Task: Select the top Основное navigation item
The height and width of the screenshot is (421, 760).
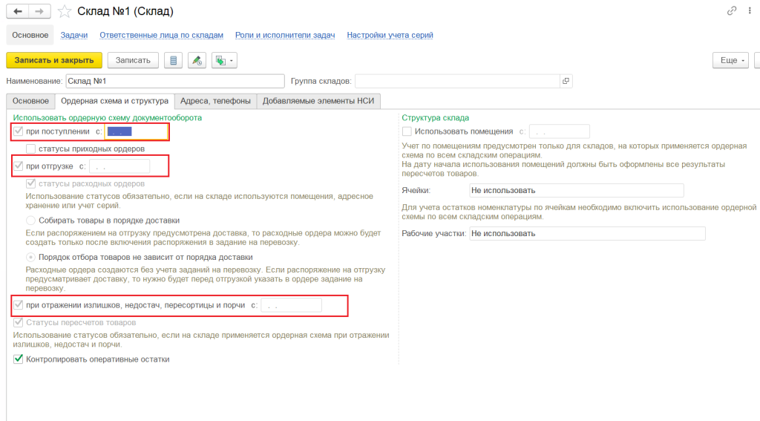Action: pos(30,35)
